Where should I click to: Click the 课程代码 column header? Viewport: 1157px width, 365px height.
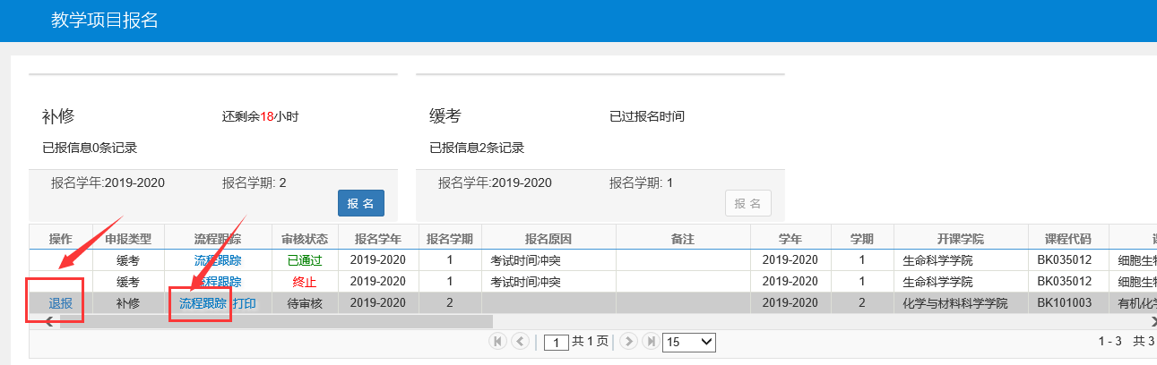click(x=1067, y=239)
